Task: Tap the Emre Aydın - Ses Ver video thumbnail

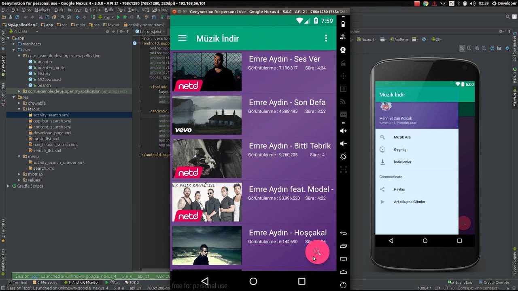Action: point(207,72)
